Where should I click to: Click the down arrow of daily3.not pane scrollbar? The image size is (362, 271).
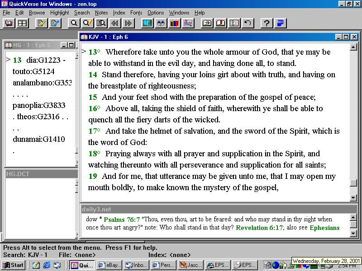(353, 234)
